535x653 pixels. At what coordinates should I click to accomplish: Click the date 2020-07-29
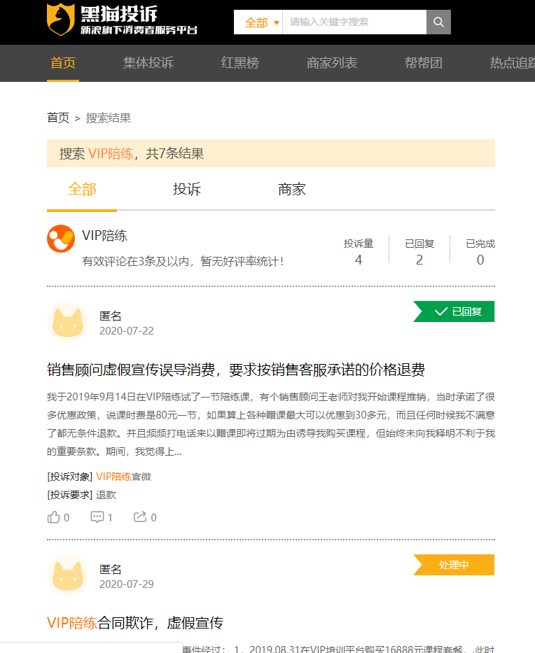pos(127,584)
